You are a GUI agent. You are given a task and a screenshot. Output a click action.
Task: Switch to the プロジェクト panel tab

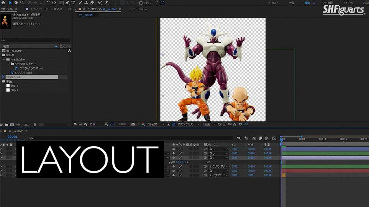click(x=7, y=9)
